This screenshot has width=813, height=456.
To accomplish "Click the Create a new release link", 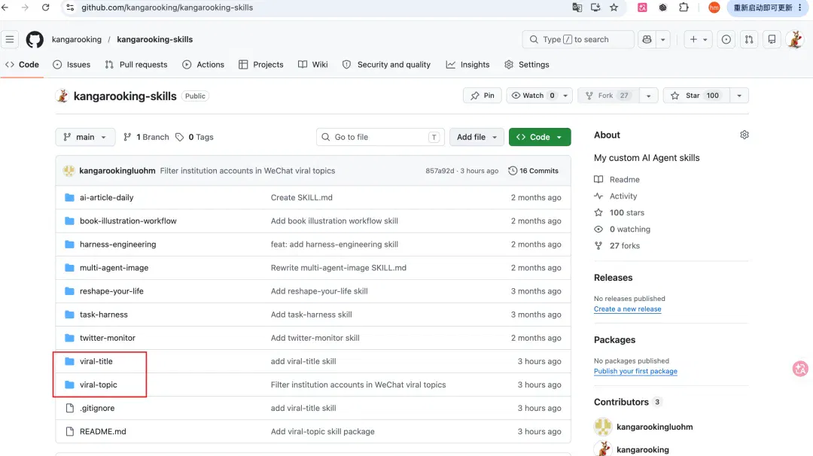I will click(627, 309).
